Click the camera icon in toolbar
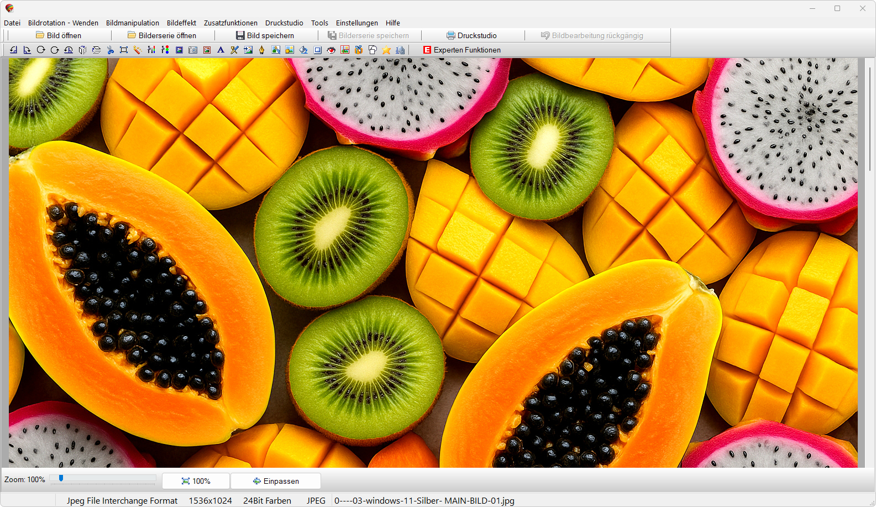 [x=193, y=50]
